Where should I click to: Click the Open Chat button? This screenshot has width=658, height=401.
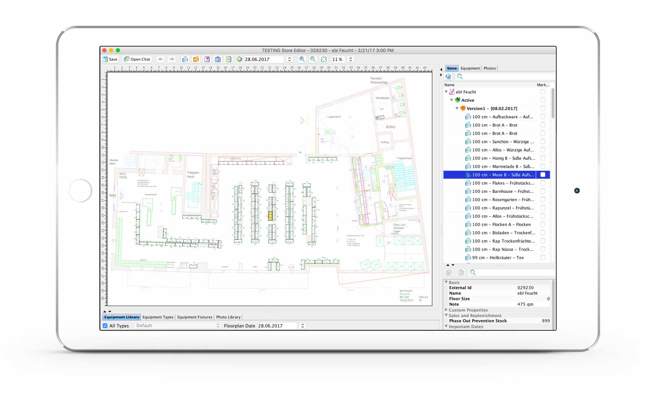[x=137, y=59]
